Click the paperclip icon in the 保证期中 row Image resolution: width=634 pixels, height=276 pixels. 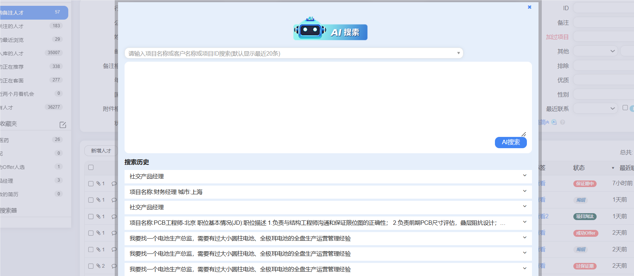pyautogui.click(x=98, y=183)
